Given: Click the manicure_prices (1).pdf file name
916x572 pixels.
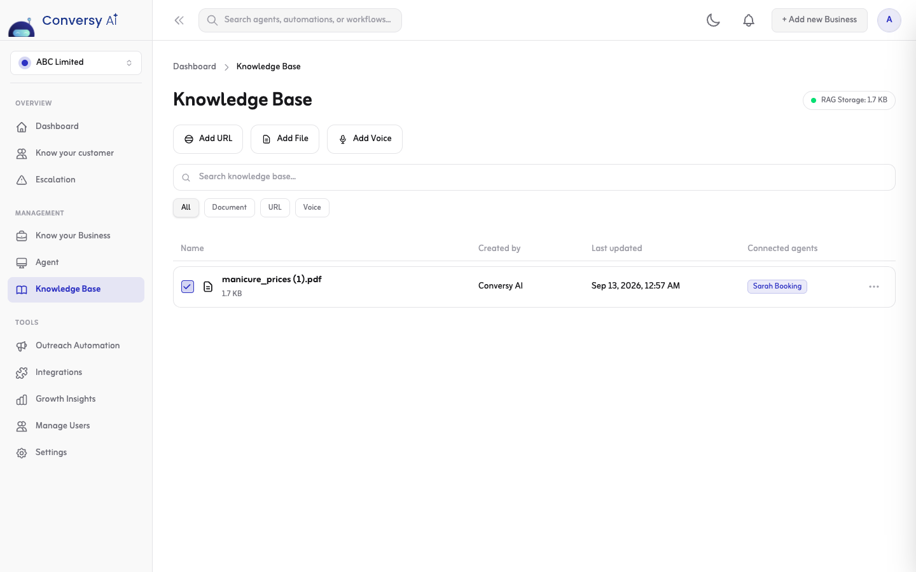Looking at the screenshot, I should 272,280.
